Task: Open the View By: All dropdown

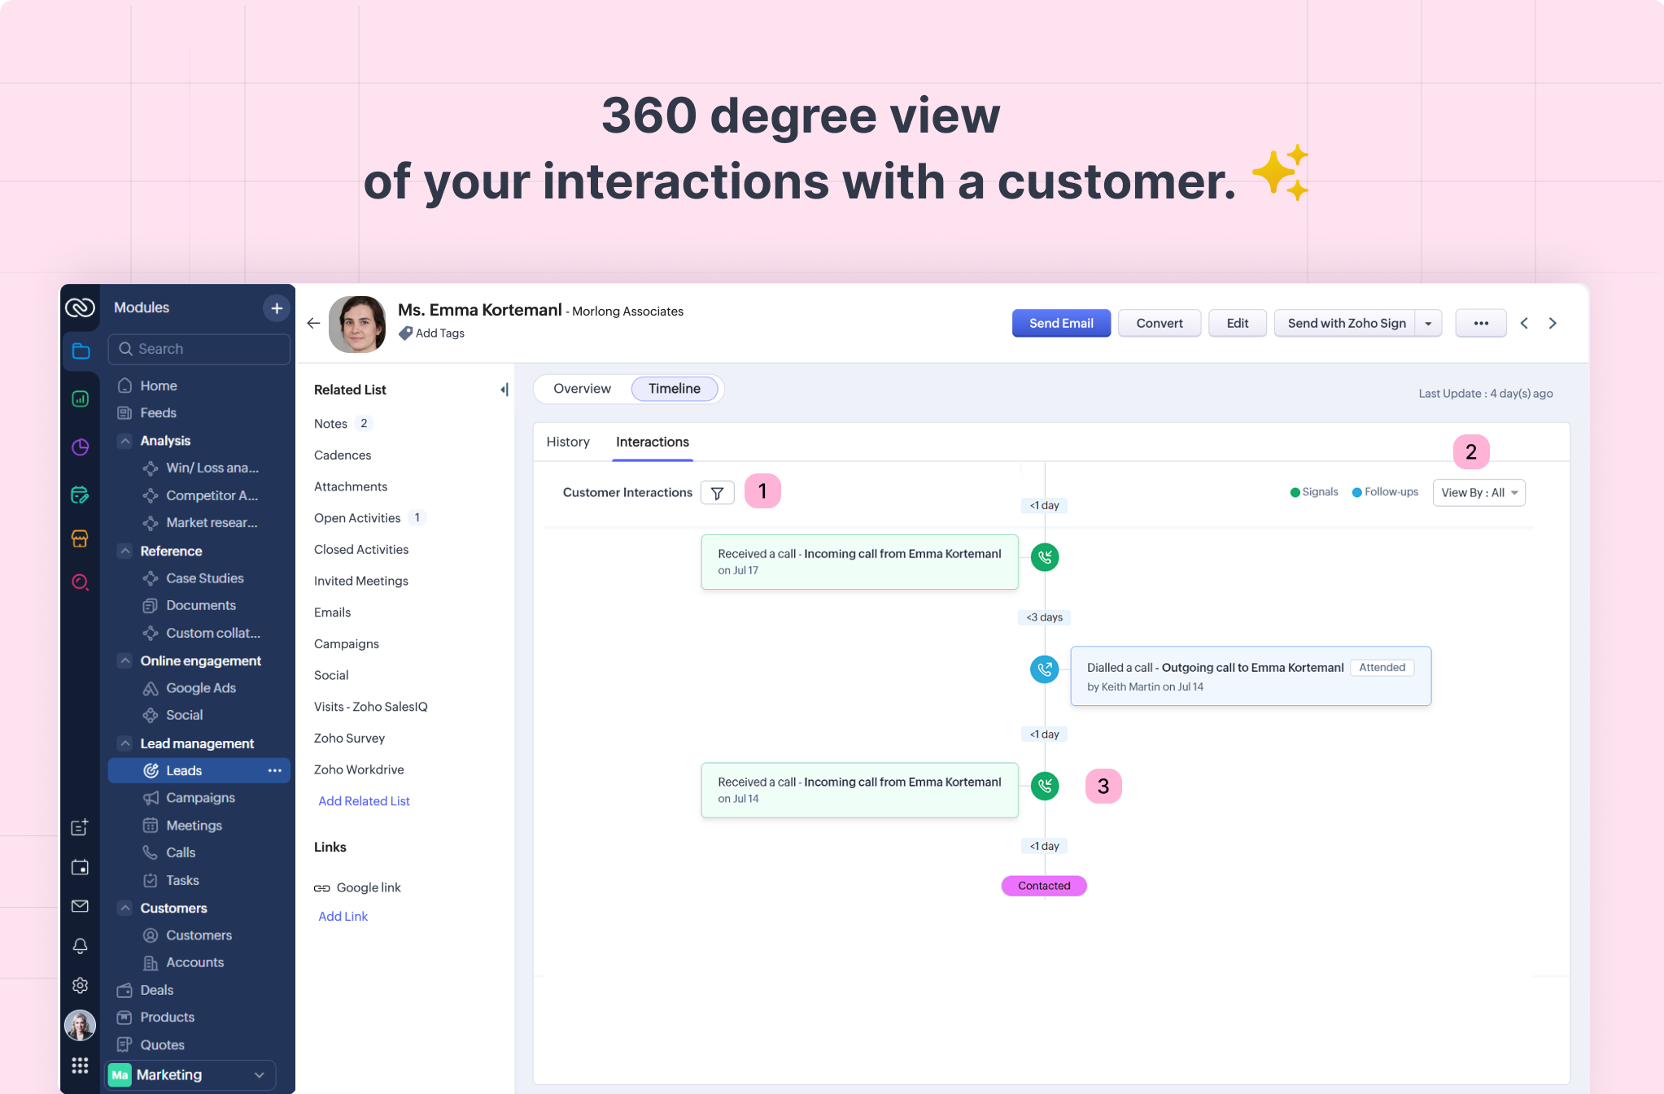Action: click(x=1478, y=493)
